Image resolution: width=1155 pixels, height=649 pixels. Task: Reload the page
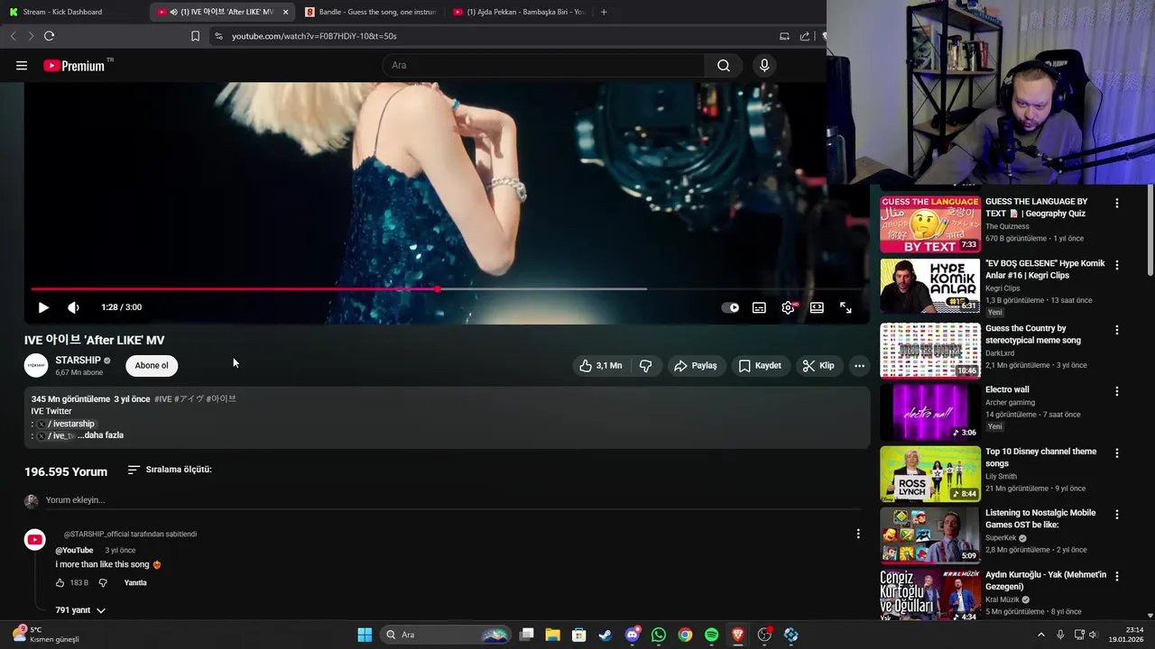(49, 36)
